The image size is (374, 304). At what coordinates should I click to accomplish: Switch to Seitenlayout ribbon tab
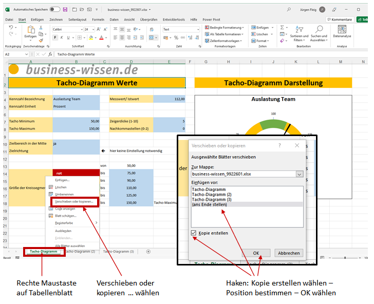77,20
